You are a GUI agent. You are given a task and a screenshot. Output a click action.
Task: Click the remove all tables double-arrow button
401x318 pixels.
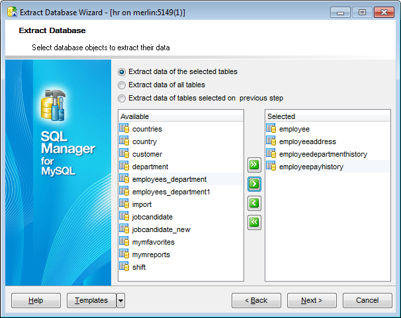pyautogui.click(x=254, y=223)
